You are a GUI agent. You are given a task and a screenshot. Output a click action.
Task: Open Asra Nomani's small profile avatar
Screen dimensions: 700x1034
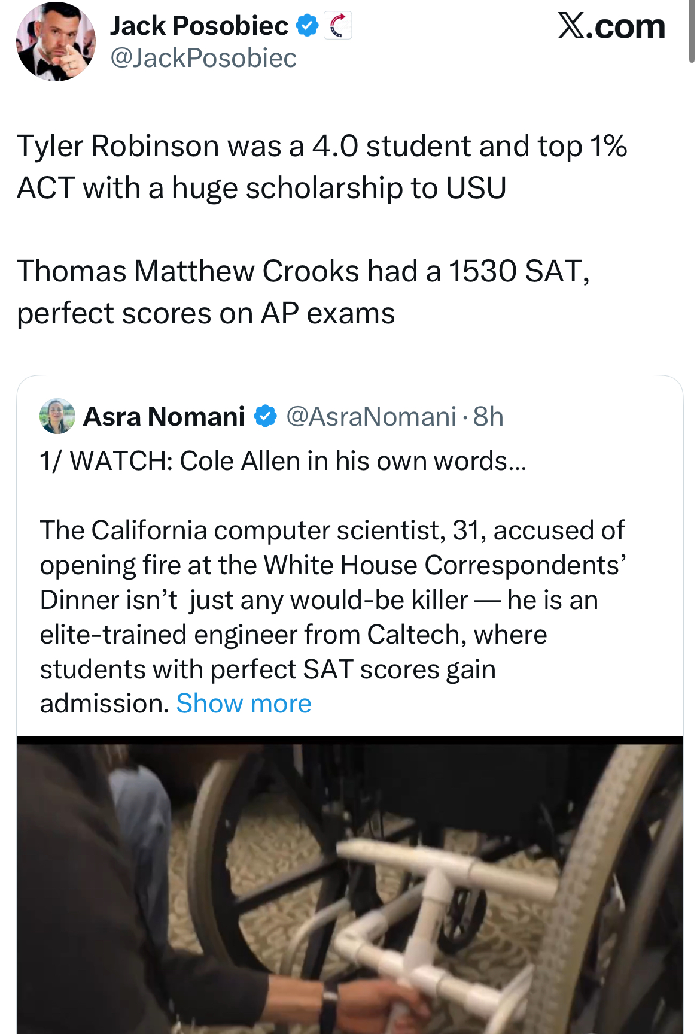pyautogui.click(x=57, y=416)
